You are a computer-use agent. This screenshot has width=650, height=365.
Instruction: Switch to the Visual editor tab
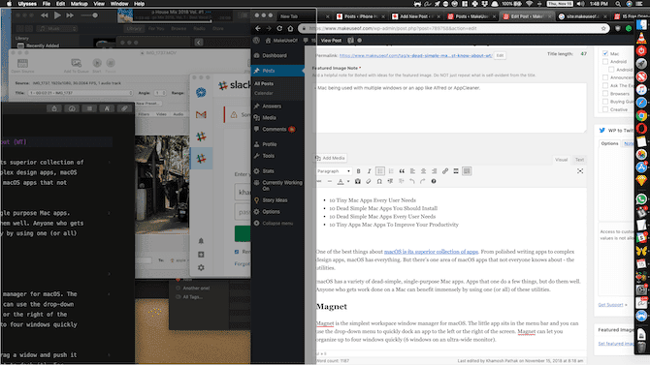(562, 160)
